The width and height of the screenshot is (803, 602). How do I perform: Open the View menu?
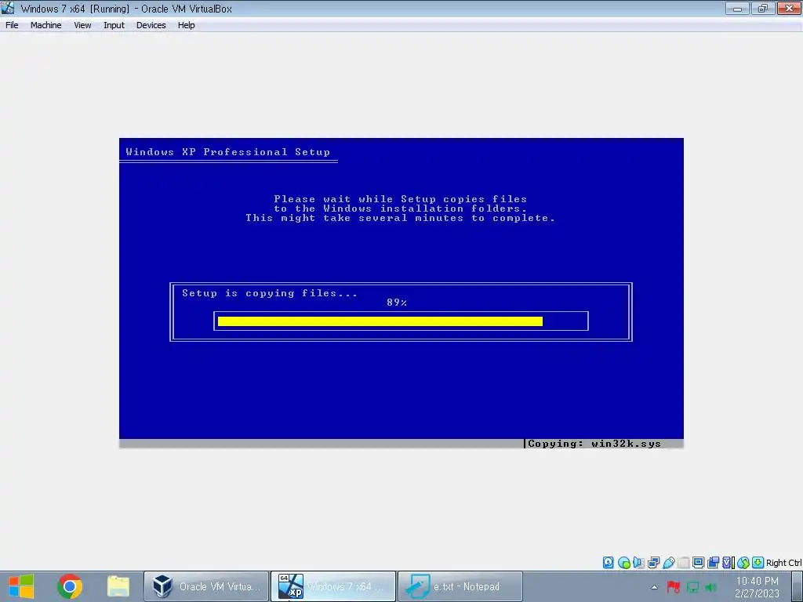(x=82, y=25)
